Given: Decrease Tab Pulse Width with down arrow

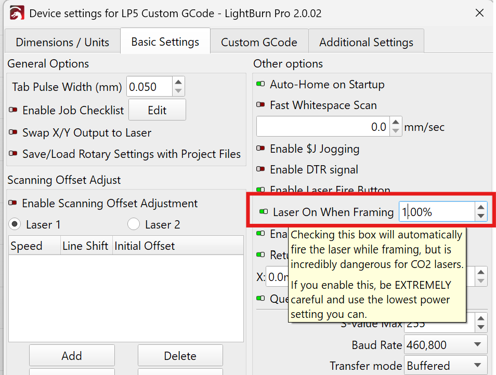Looking at the screenshot, I should 178,91.
